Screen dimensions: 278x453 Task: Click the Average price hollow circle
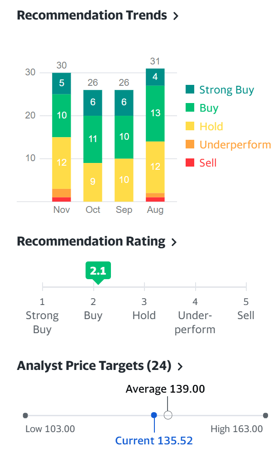click(168, 415)
